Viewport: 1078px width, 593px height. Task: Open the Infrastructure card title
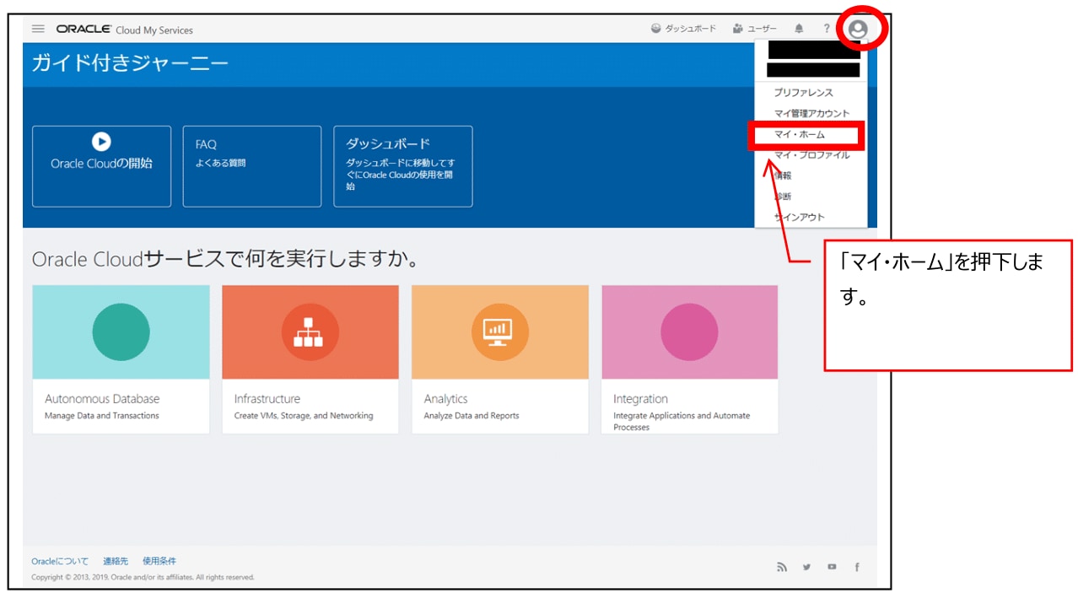pos(267,399)
